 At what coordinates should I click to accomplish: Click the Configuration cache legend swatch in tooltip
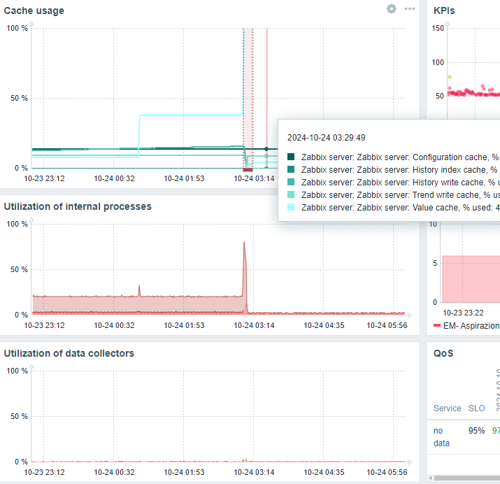[x=290, y=157]
